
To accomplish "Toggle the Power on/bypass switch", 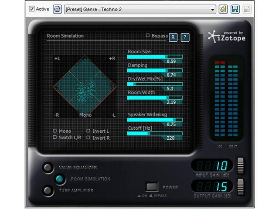I will pos(152,187).
